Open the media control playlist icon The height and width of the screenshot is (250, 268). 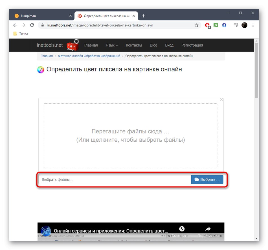tap(236, 25)
